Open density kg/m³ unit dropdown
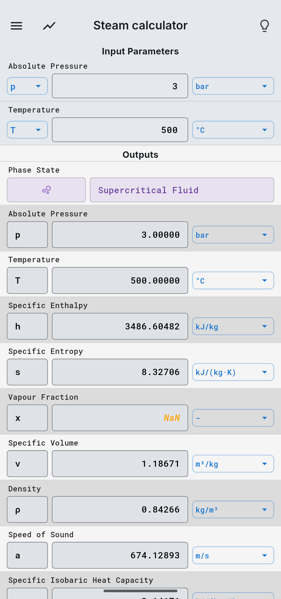 click(x=233, y=510)
